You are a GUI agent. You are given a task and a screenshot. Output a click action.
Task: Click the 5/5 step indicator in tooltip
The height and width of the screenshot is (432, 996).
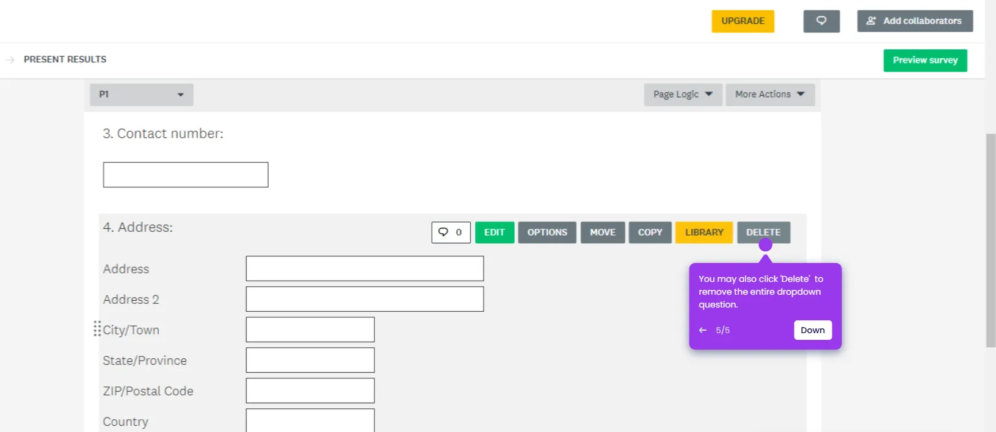coord(722,330)
